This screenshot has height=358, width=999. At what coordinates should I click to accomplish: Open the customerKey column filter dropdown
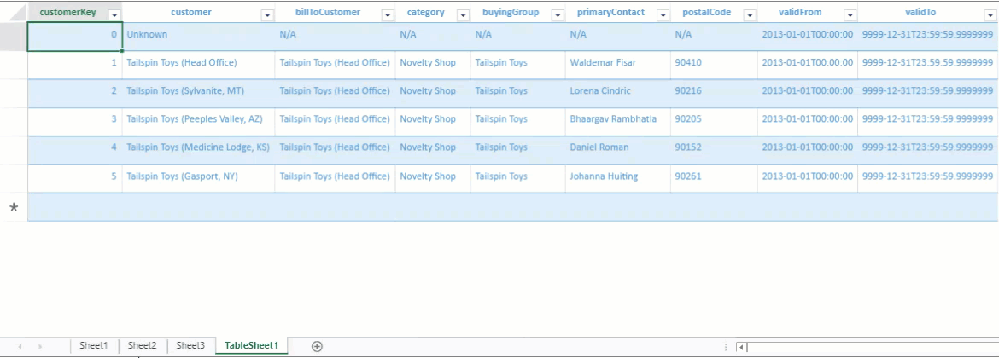click(x=114, y=16)
